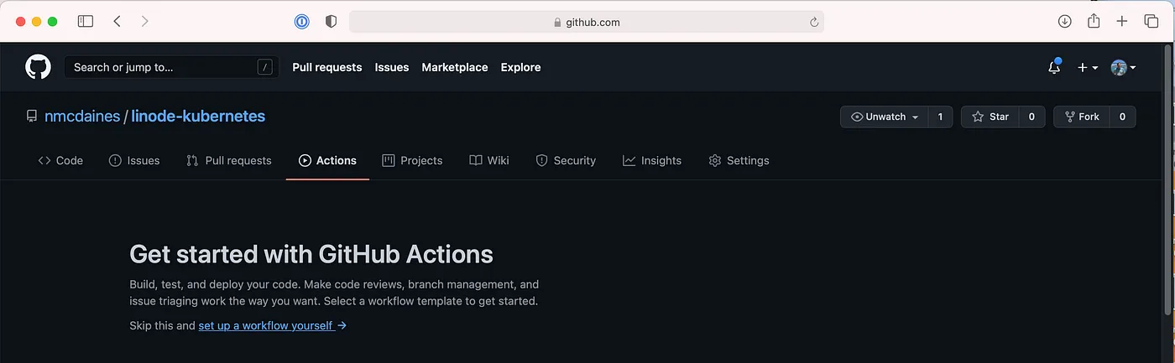Open the nmcdaines owner link
Viewport: 1175px width, 363px height.
pos(82,117)
